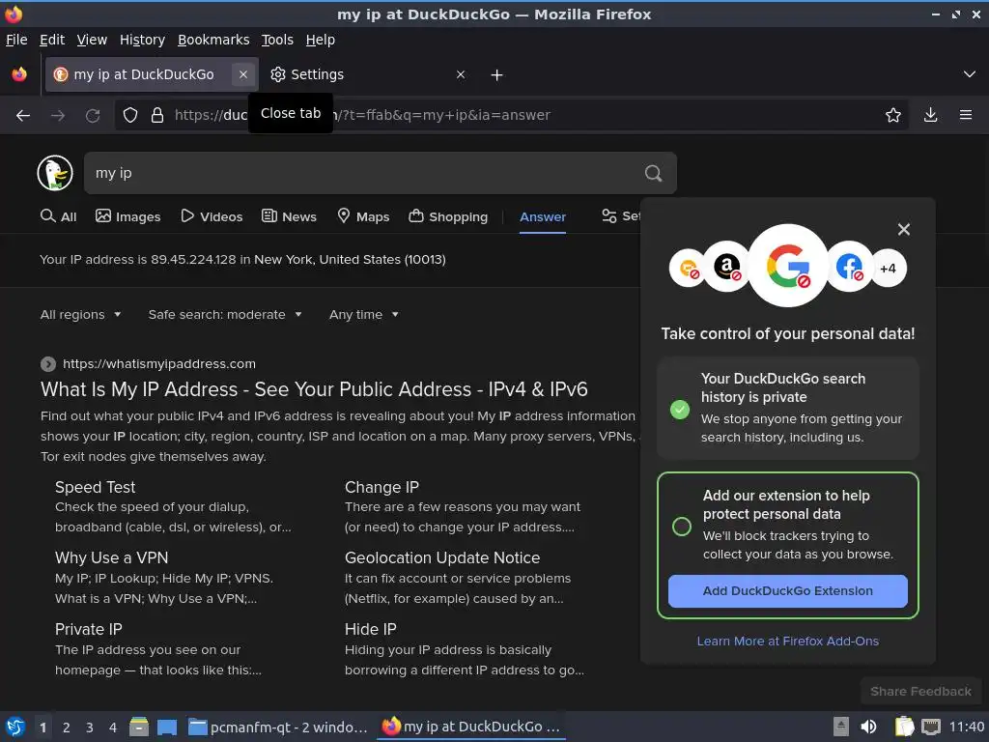This screenshot has height=742, width=989.
Task: Open the Hide IP sublink
Action: point(370,629)
